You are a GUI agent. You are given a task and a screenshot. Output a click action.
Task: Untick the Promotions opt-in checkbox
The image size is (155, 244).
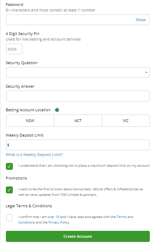point(9,190)
